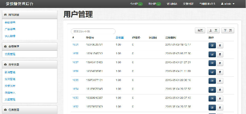Image resolution: width=246 pixels, height=114 pixels.
Task: Click the 师傅ID column header
Action: [136, 38]
